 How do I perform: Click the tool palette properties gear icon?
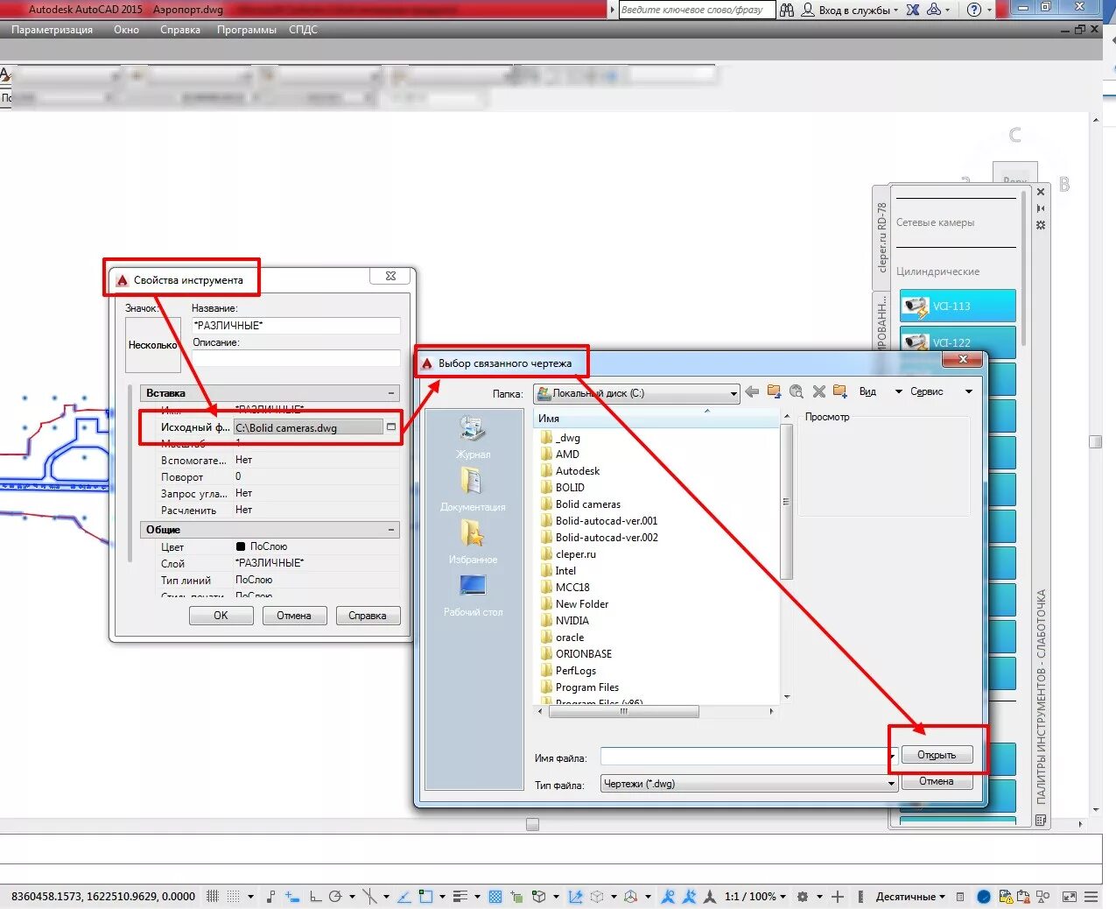coord(1041,225)
